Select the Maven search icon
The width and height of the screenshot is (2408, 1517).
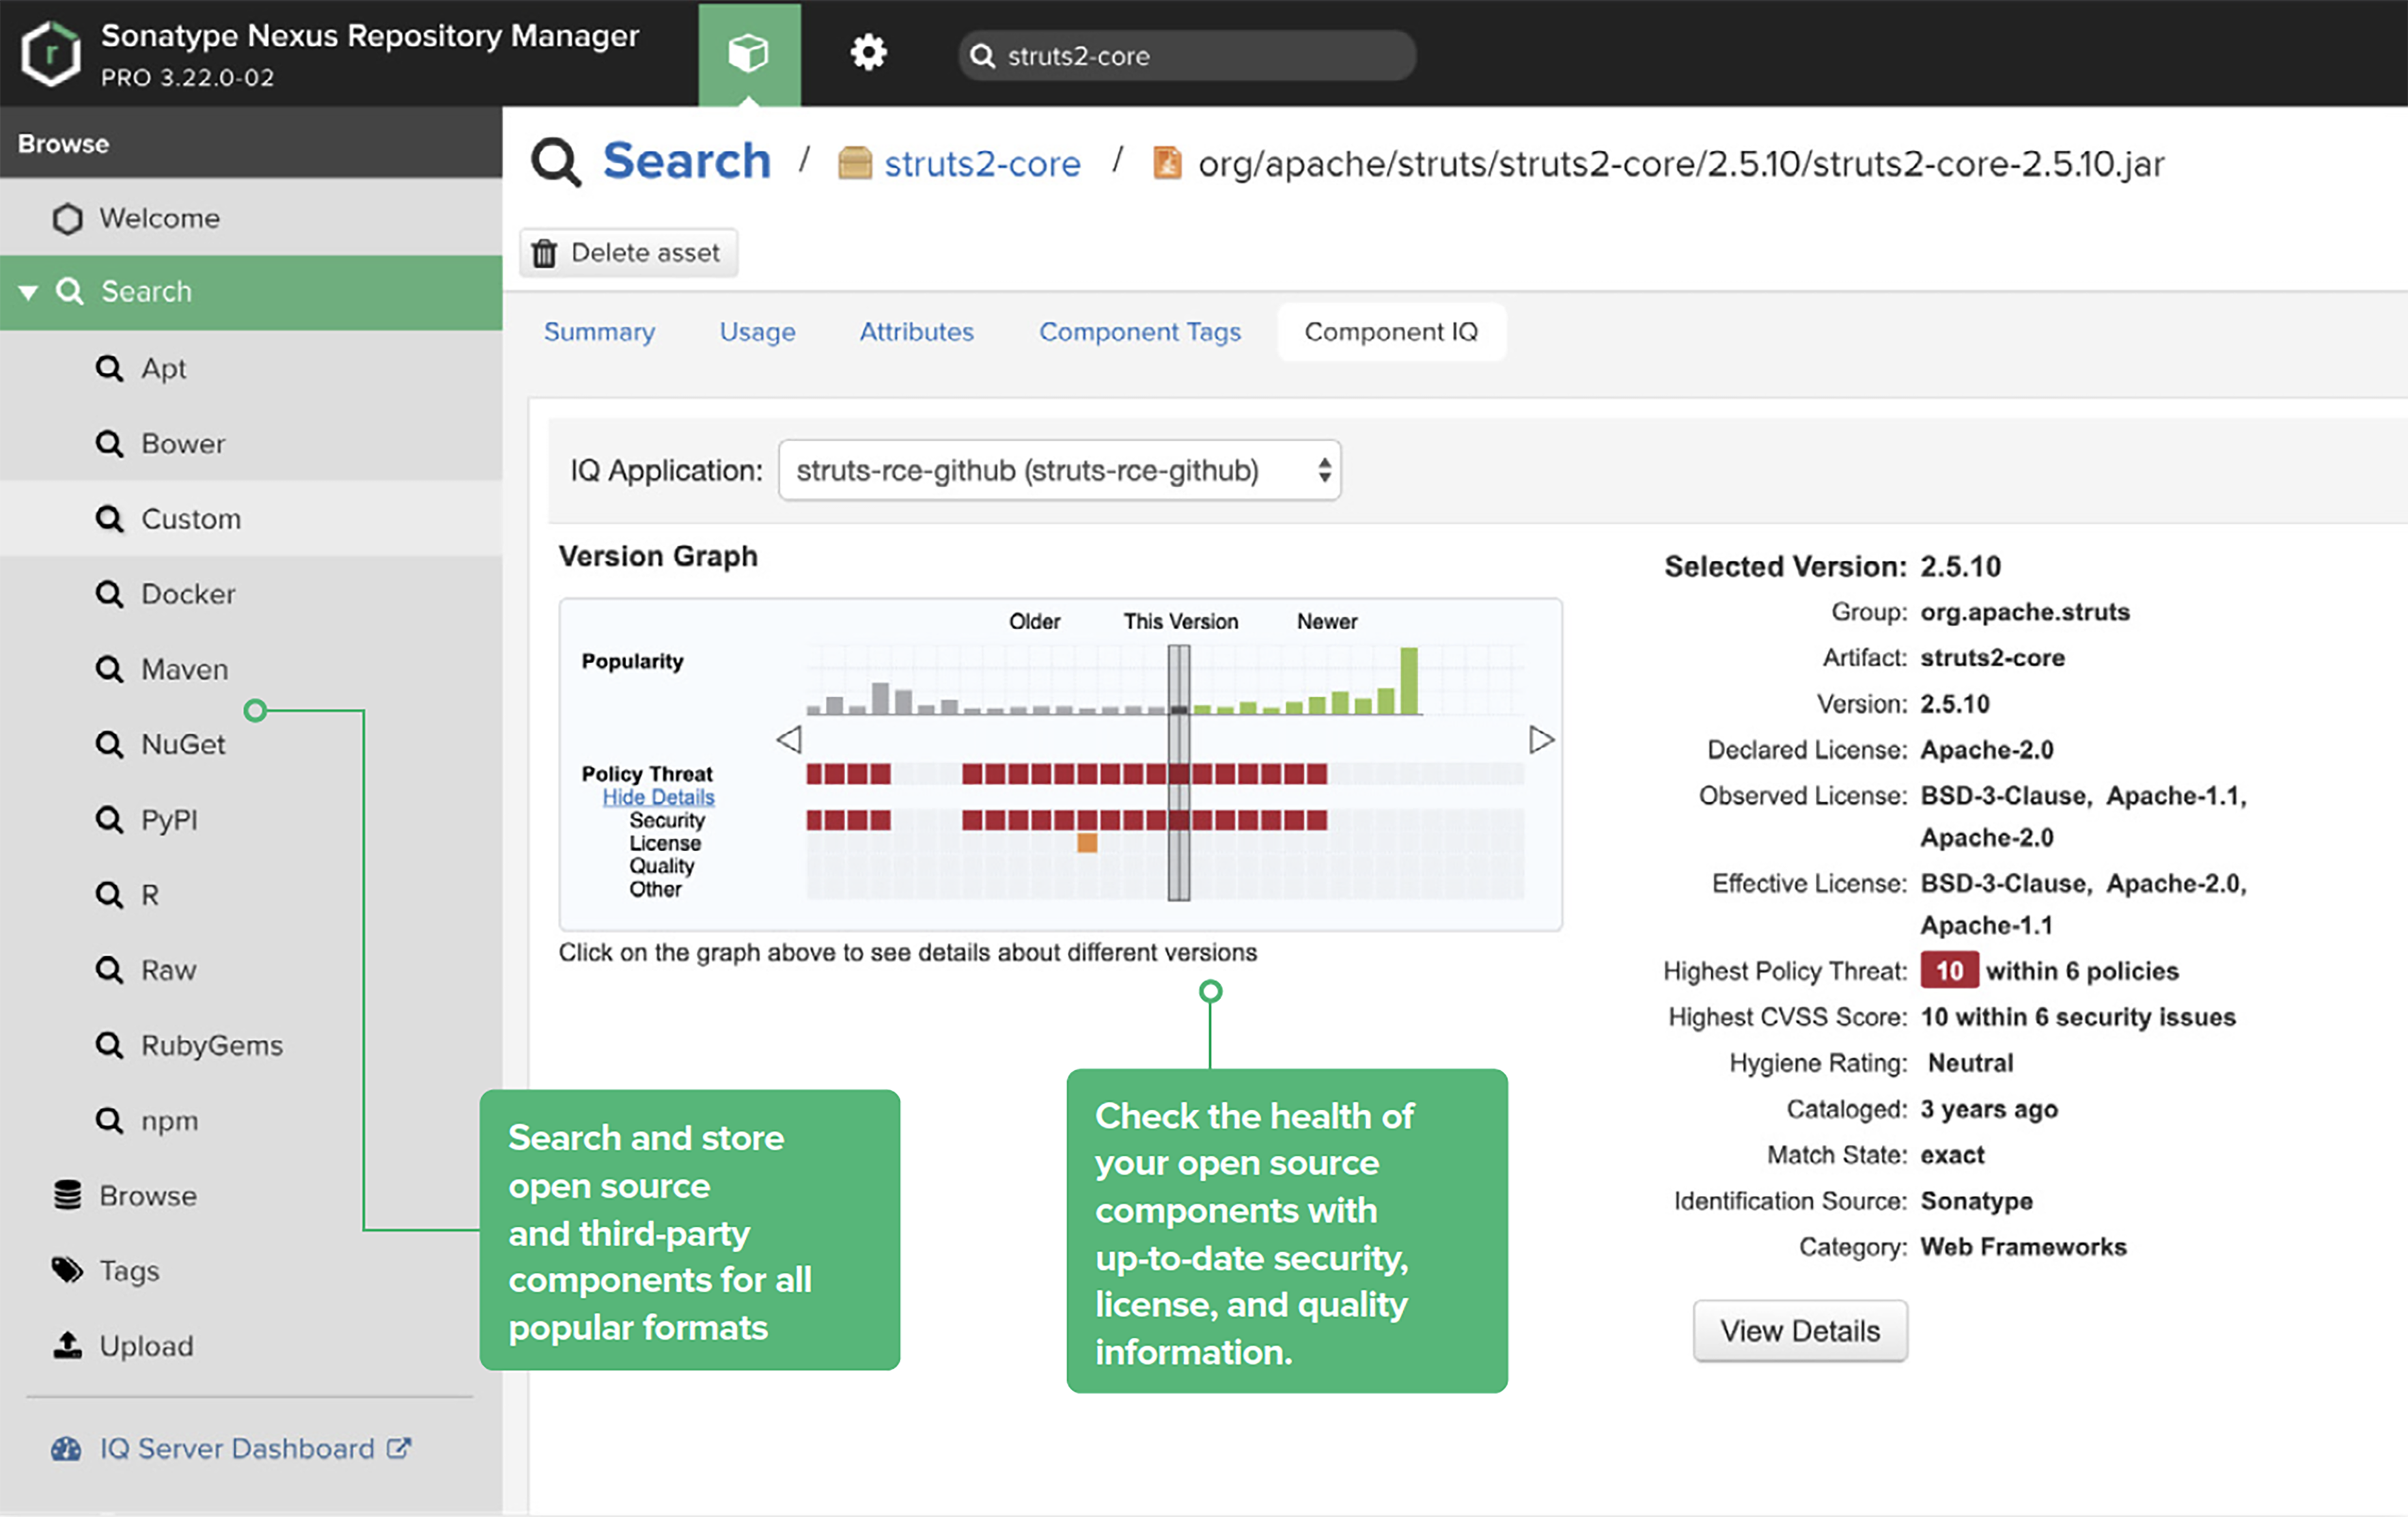109,669
